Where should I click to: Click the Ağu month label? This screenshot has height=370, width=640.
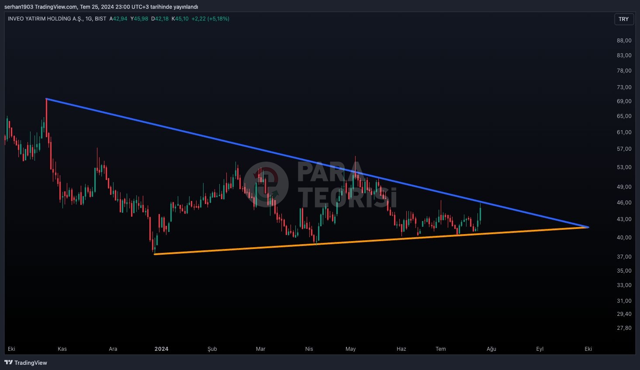click(x=491, y=349)
